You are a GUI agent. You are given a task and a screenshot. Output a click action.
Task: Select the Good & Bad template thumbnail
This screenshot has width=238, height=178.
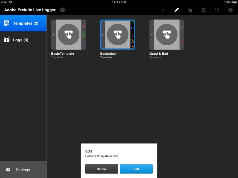pos(167,35)
